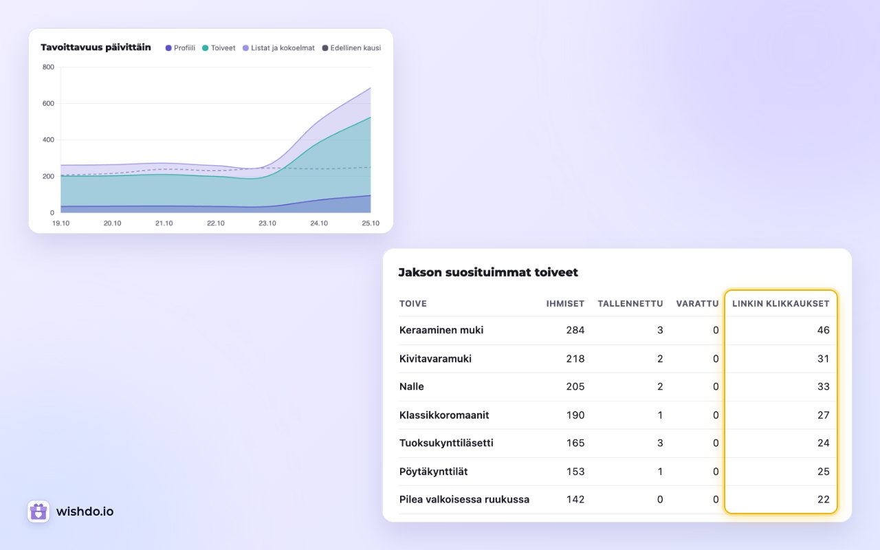Click the TOIVE column header
This screenshot has height=550, width=880.
click(413, 303)
